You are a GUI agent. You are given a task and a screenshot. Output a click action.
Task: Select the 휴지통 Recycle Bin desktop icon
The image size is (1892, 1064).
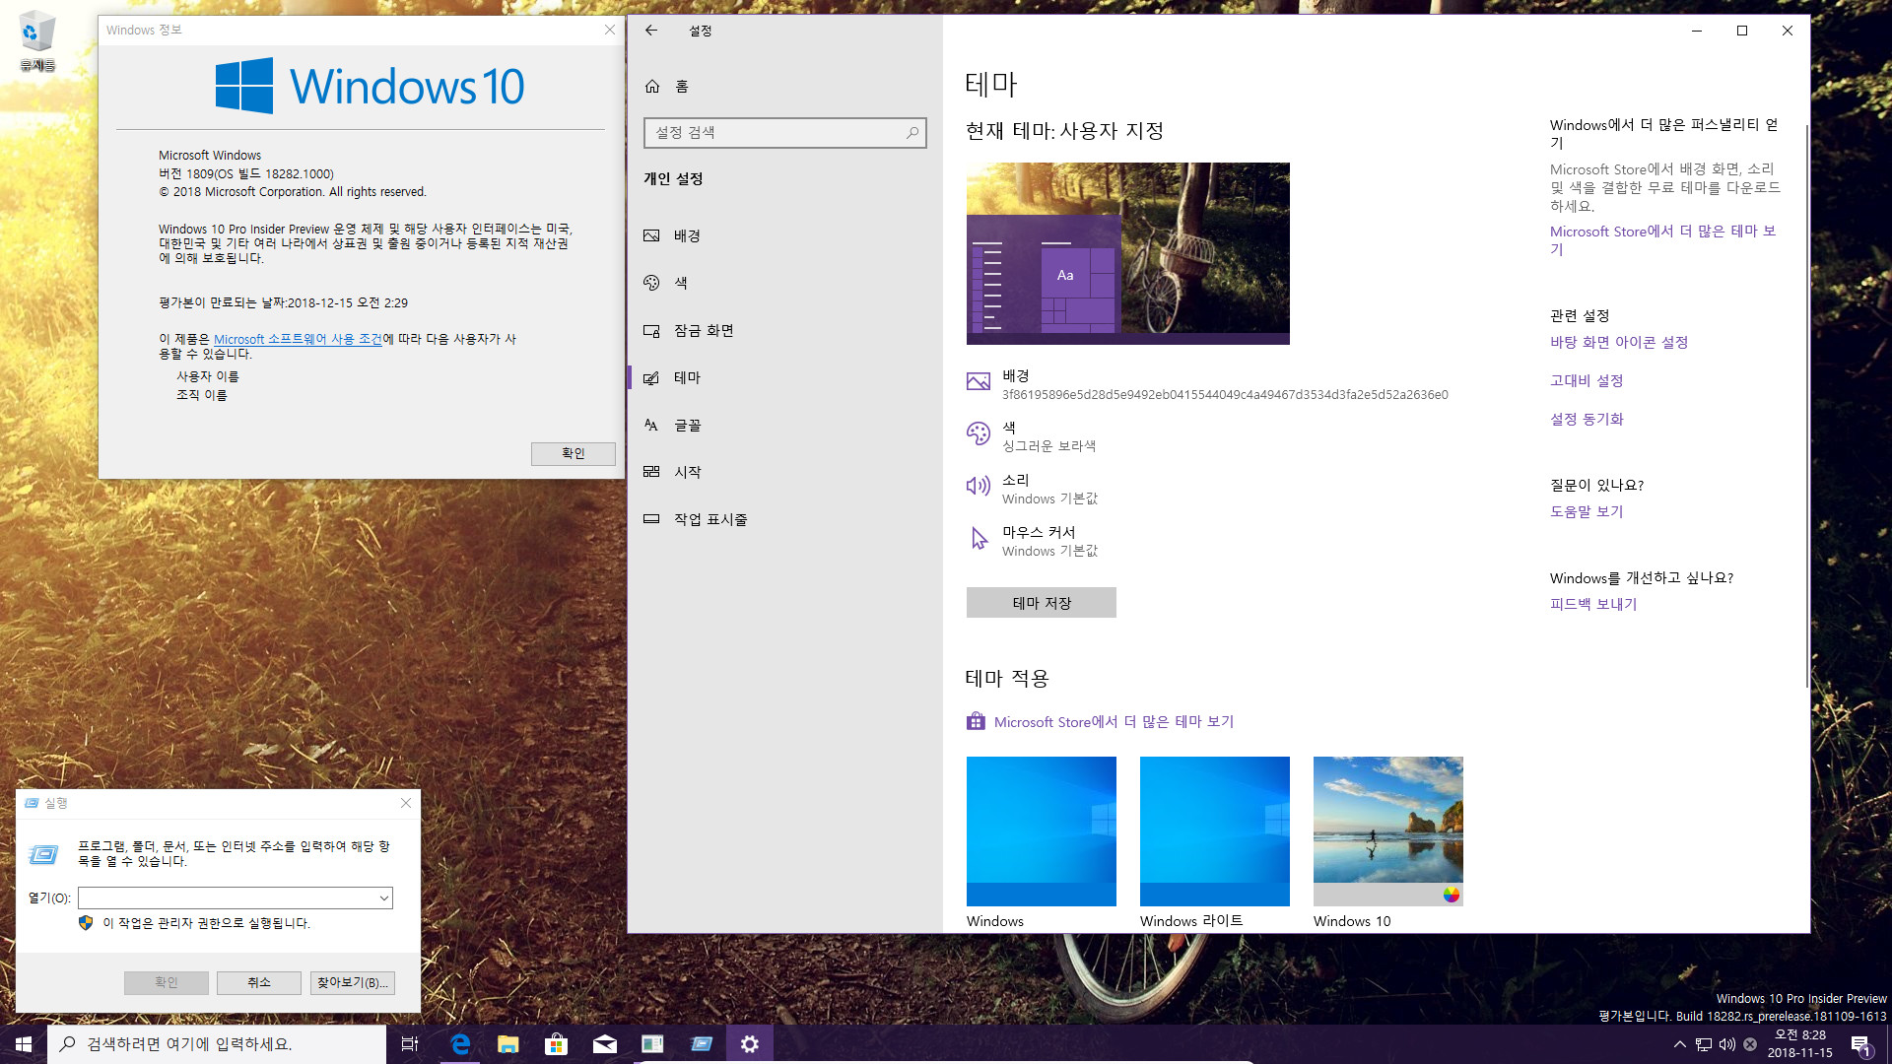pos(37,41)
